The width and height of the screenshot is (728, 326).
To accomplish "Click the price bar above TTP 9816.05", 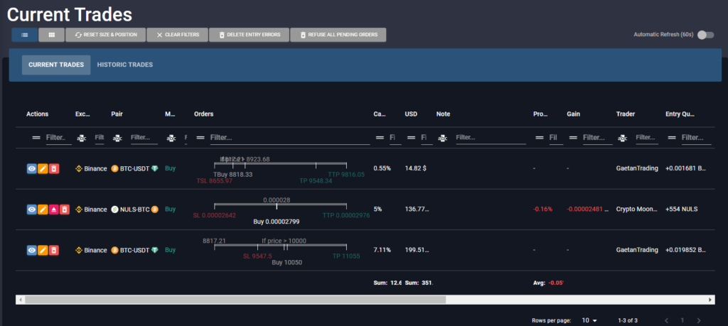I will tap(280, 163).
